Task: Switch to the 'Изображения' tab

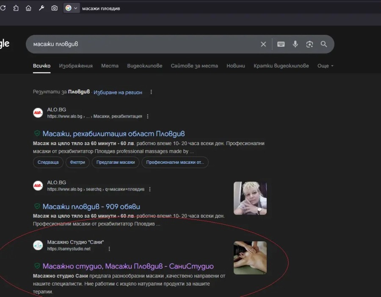Action: pos(76,66)
